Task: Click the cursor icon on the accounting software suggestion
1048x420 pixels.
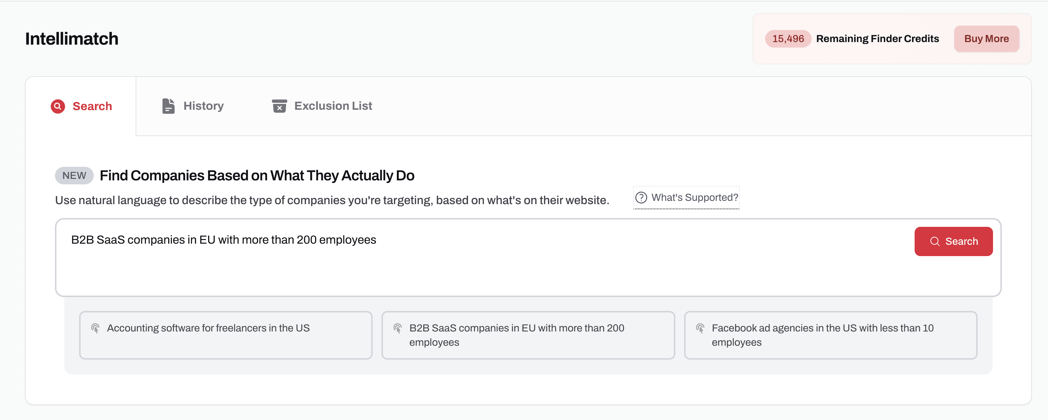Action: coord(96,328)
